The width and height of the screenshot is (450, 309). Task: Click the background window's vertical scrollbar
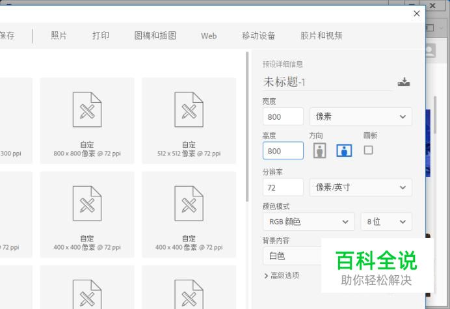point(435,115)
